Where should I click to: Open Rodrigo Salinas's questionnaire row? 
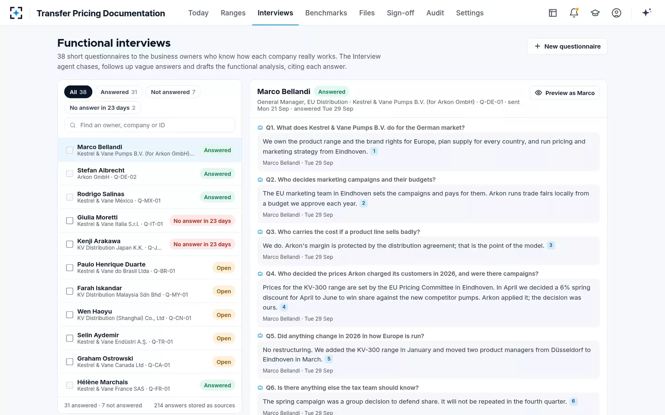click(x=150, y=197)
